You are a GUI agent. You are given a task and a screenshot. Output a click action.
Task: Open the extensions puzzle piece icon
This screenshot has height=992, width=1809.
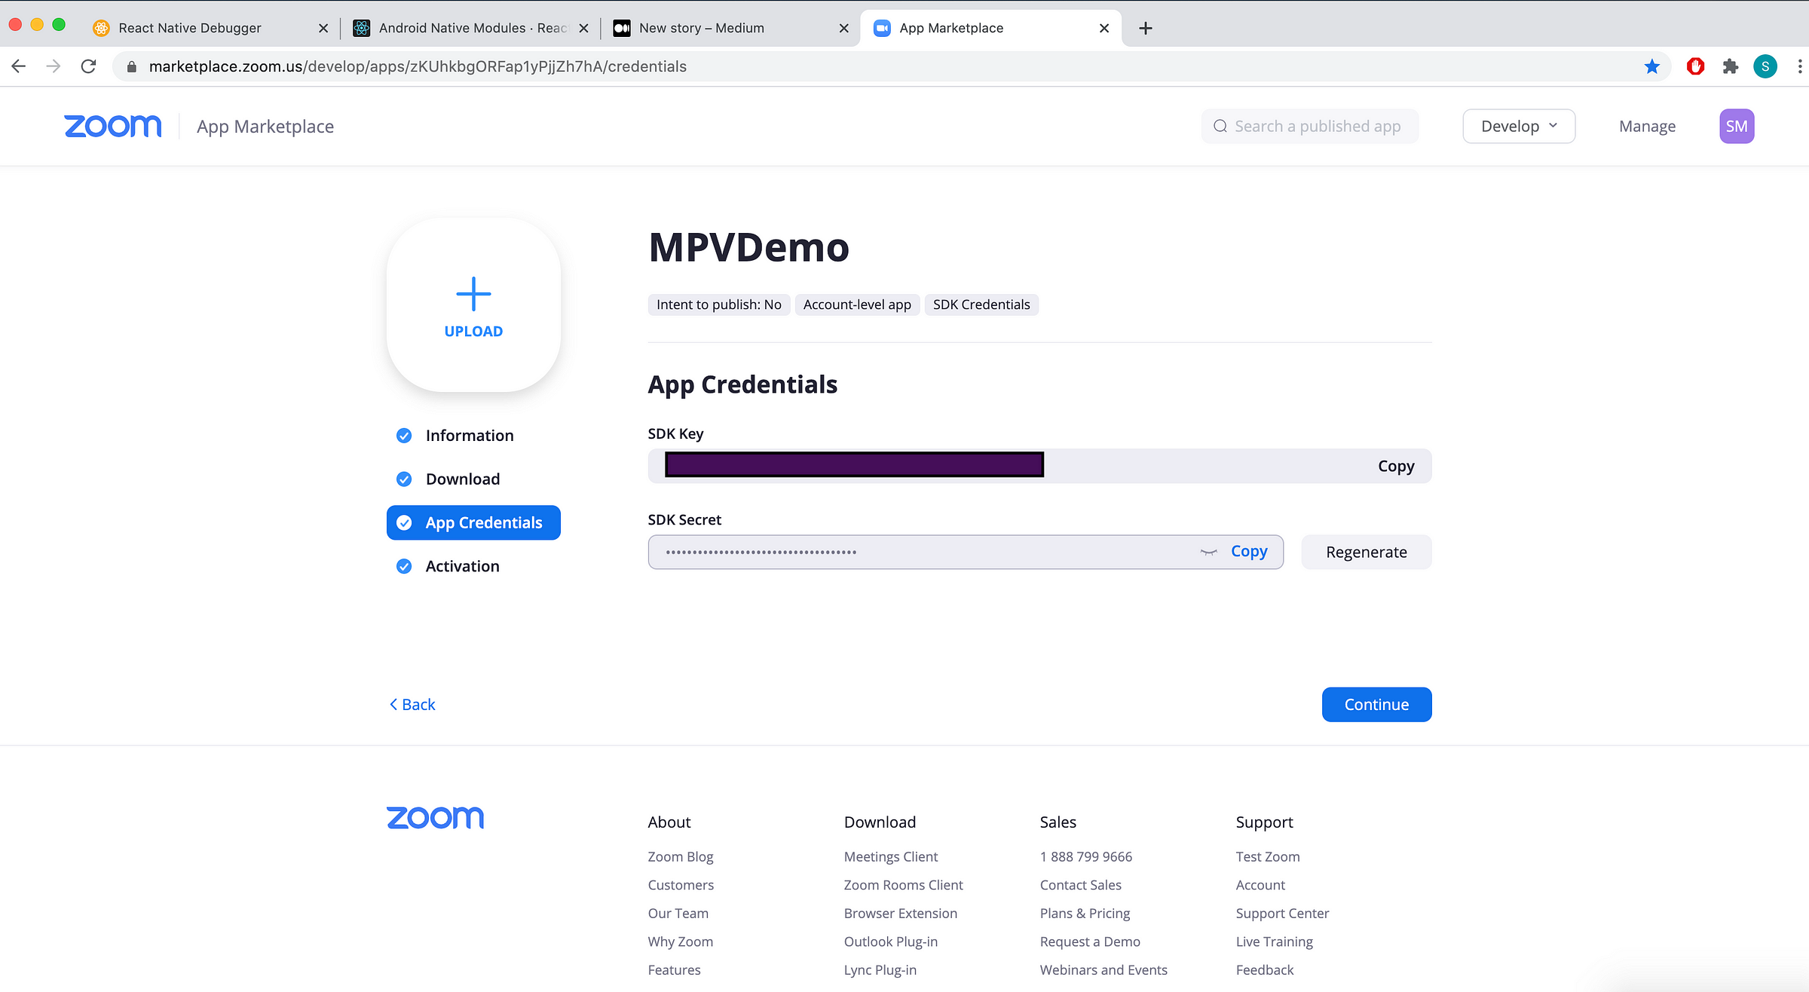click(x=1731, y=66)
